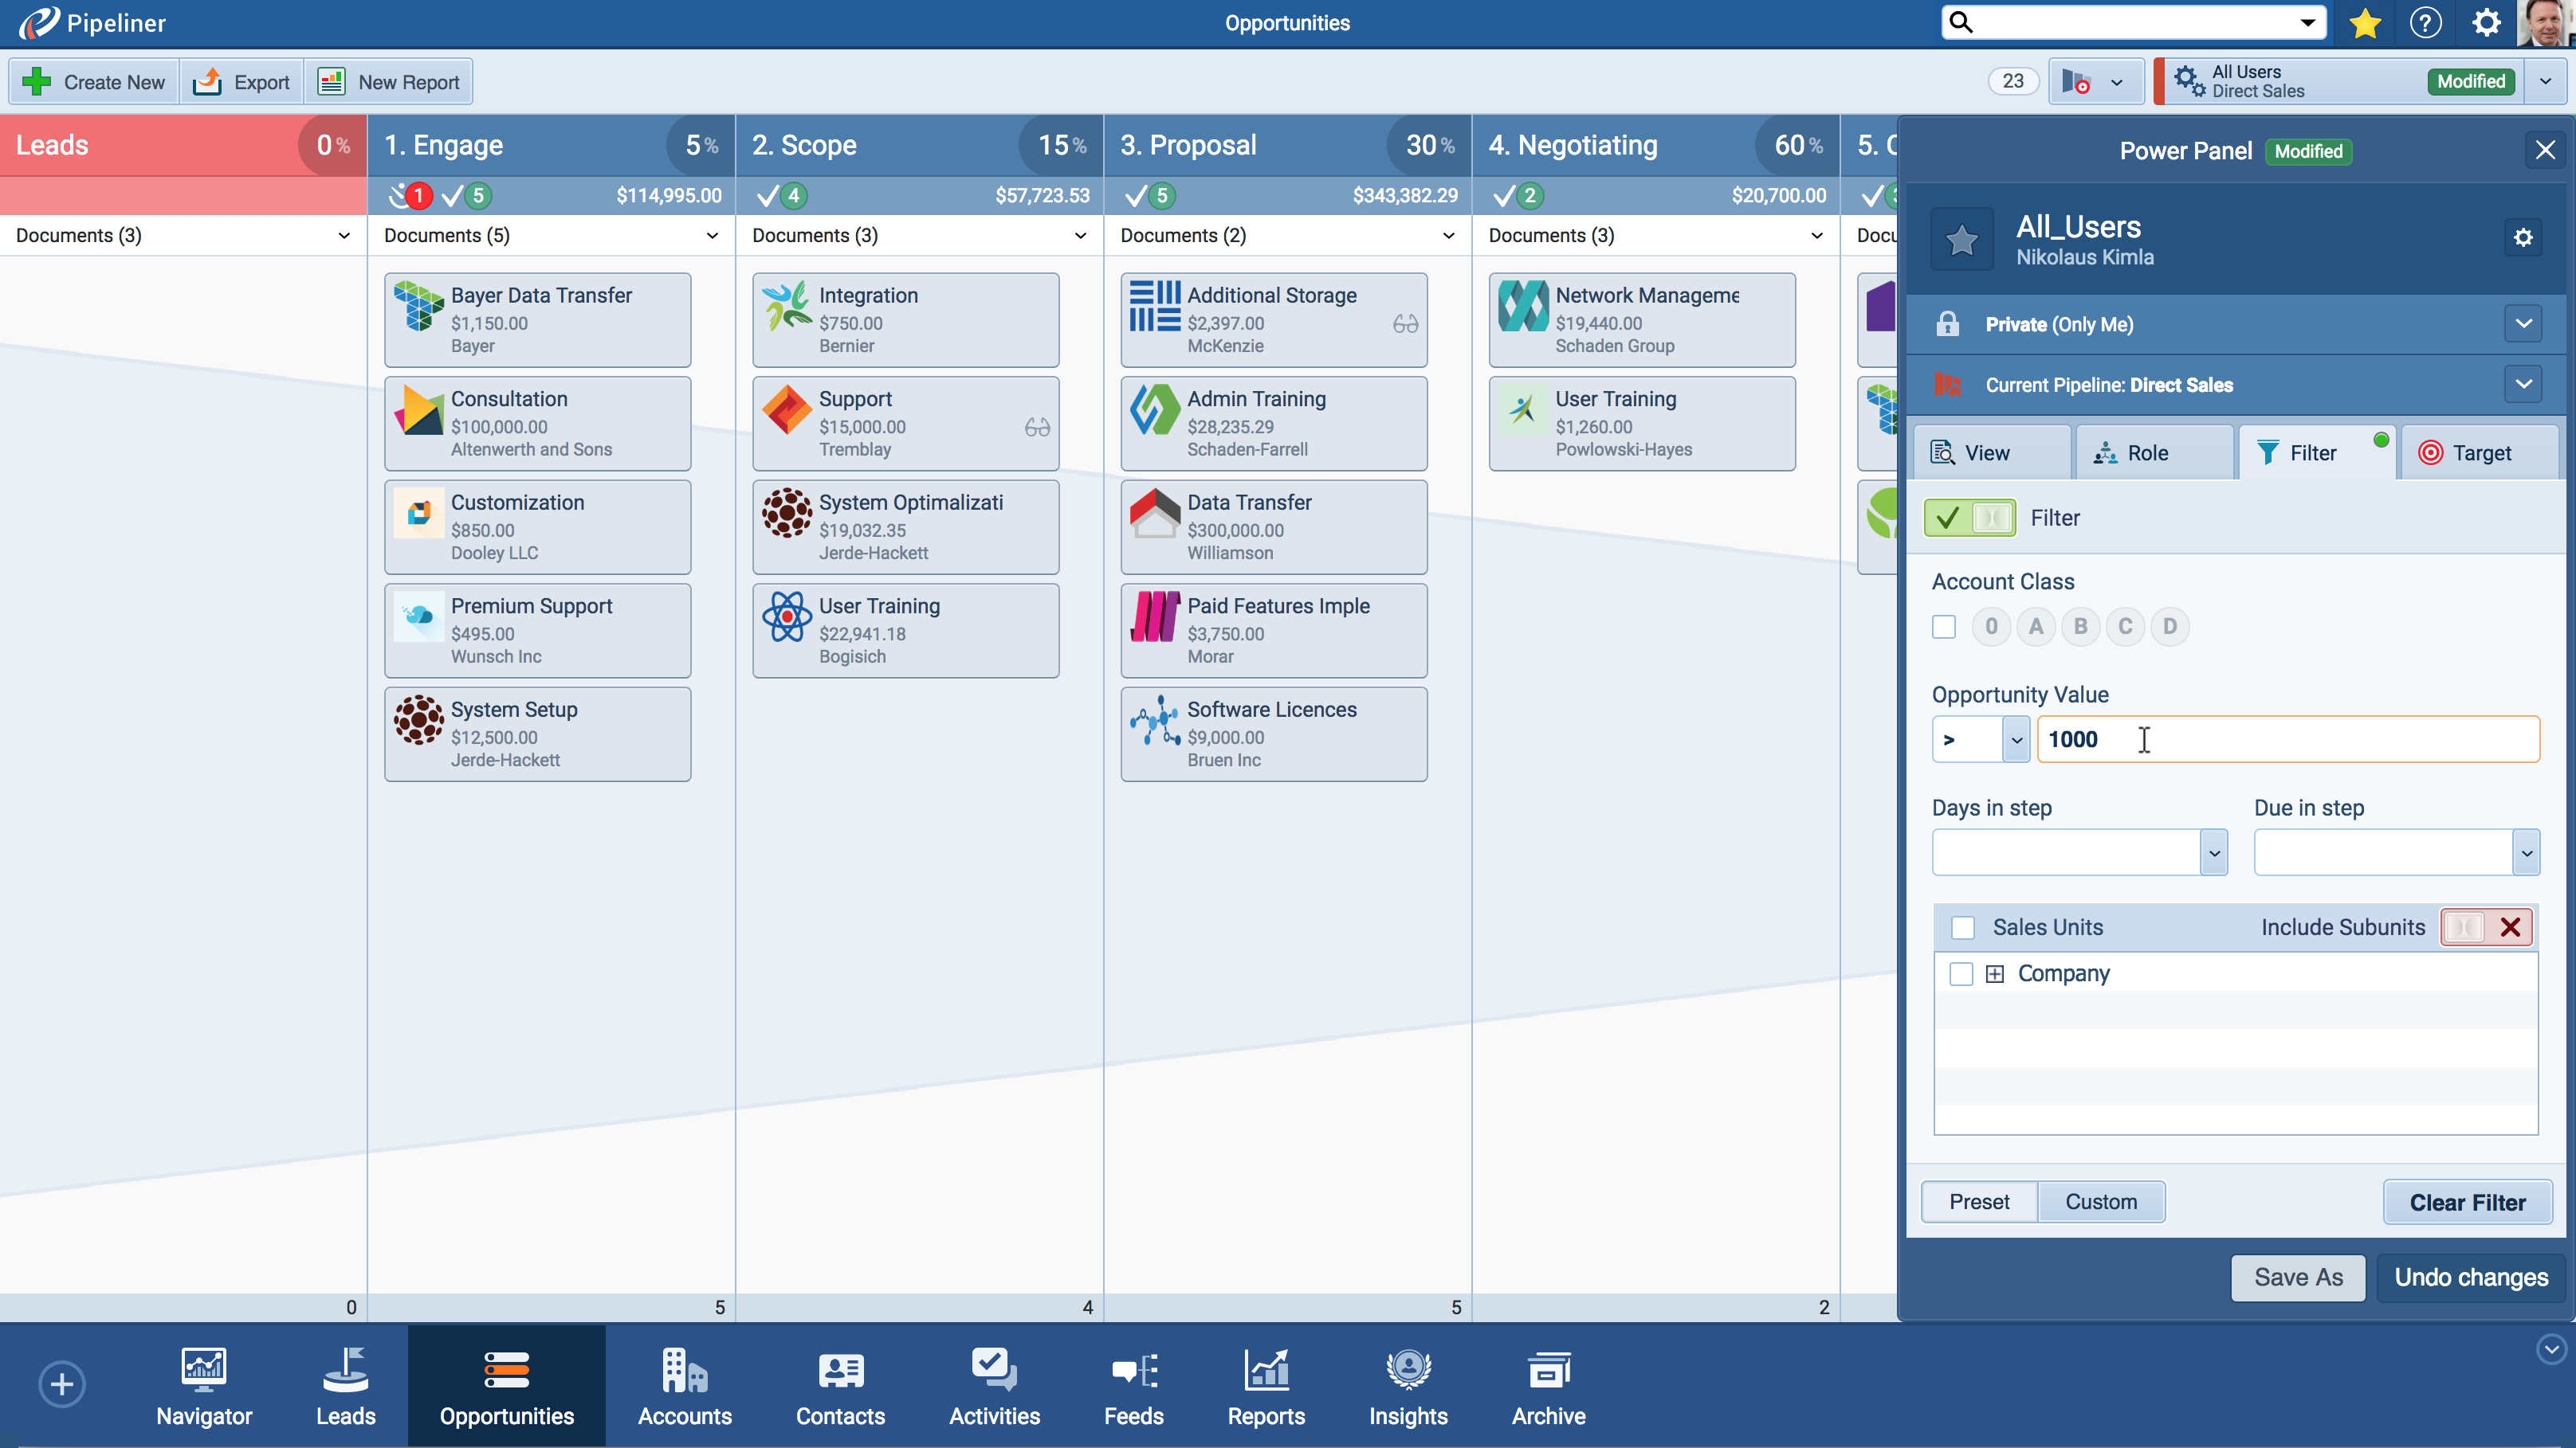Click glasses icon on Support card
Screen dimensions: 2576x1448
[x=1037, y=428]
